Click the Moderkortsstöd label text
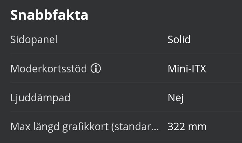 pos(49,68)
